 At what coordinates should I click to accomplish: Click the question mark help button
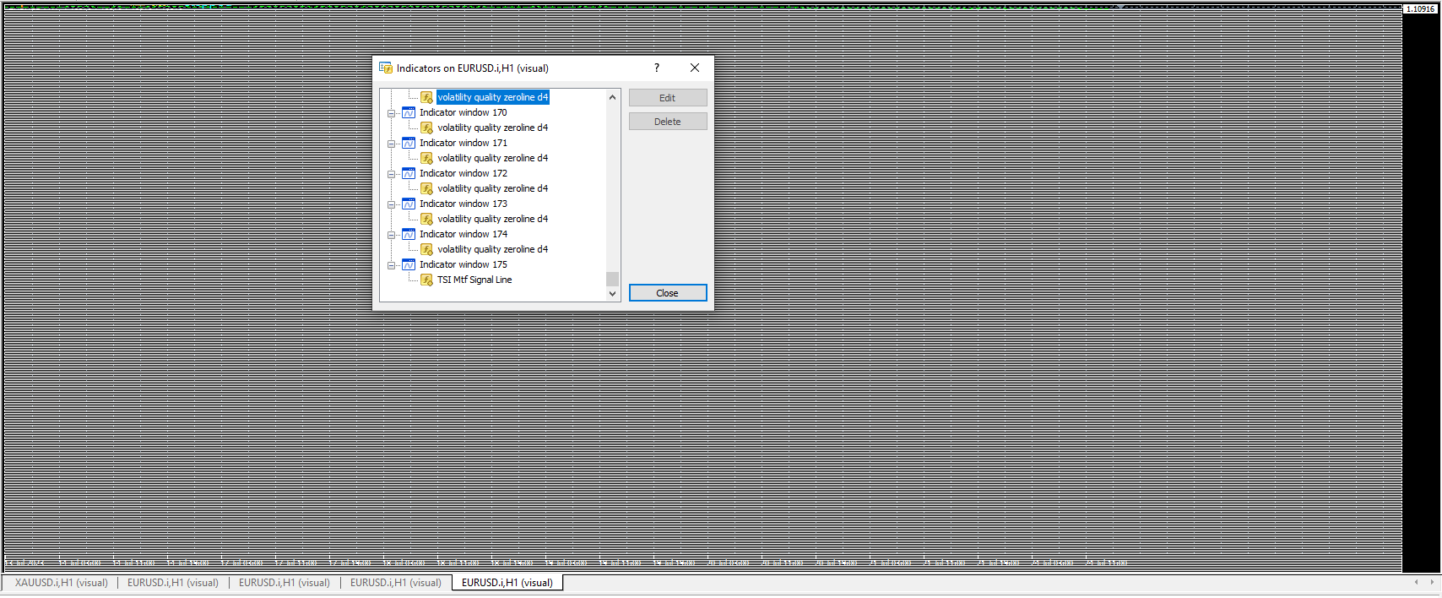pyautogui.click(x=657, y=68)
